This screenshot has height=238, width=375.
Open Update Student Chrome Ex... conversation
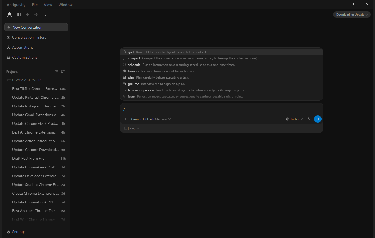coord(36,185)
